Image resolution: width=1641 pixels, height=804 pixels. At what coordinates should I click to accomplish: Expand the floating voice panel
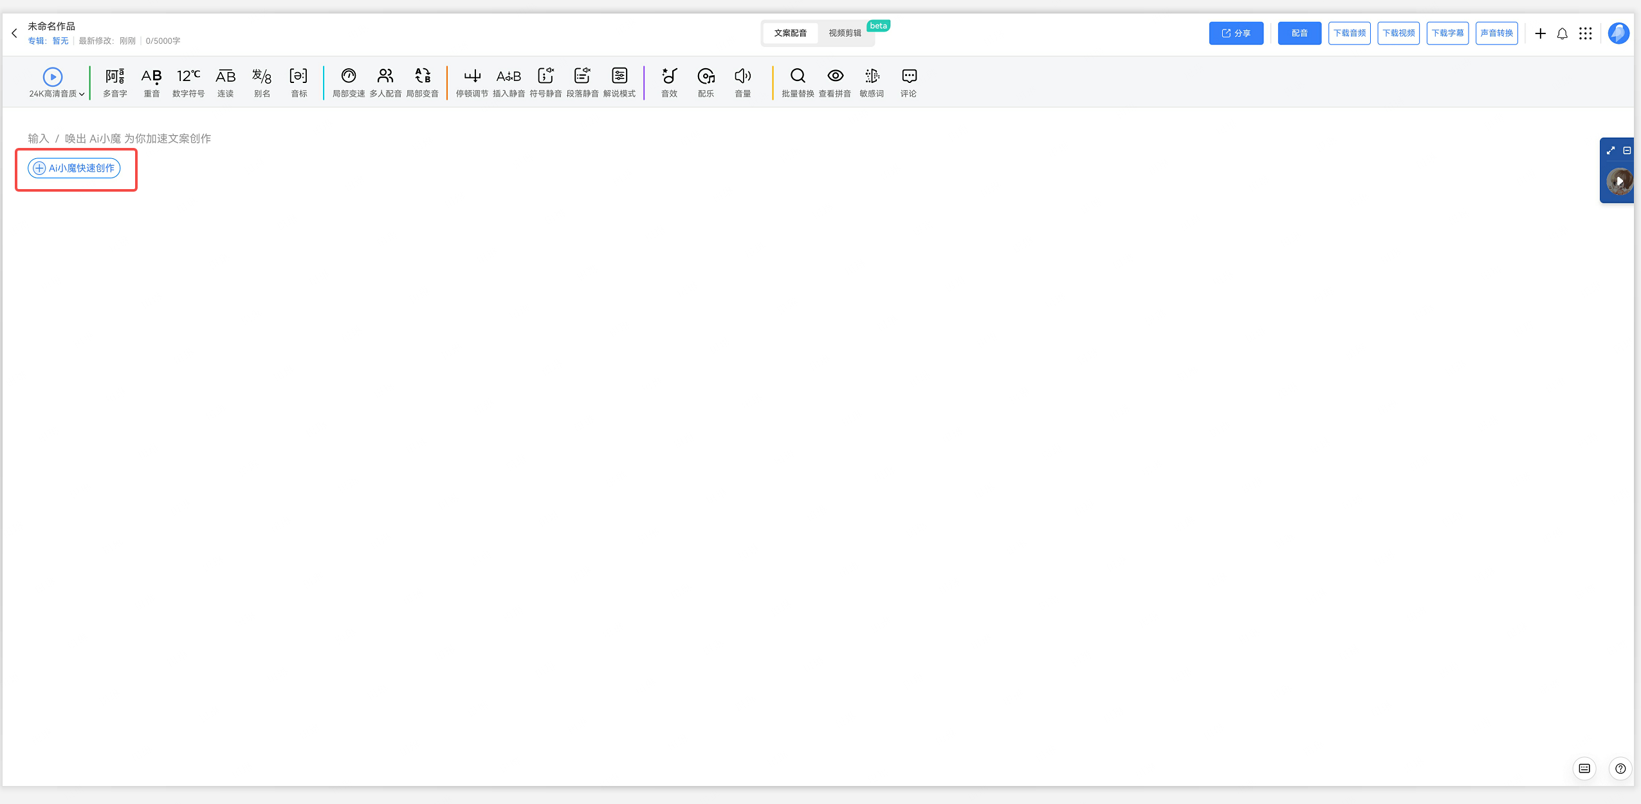pyautogui.click(x=1611, y=151)
